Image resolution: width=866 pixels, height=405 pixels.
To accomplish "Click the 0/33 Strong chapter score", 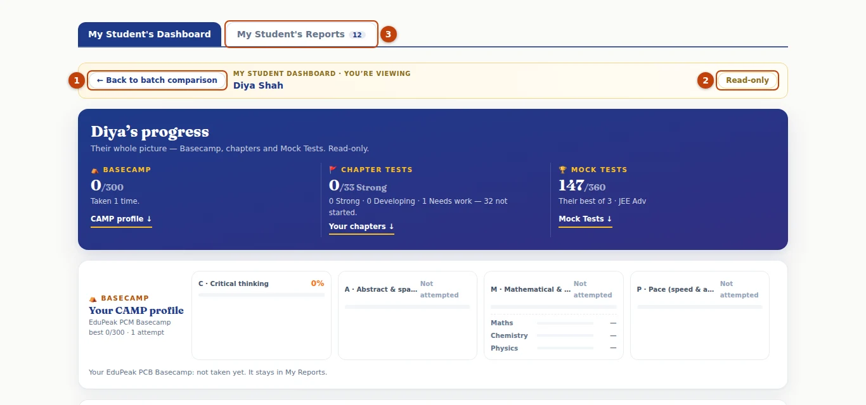I will tap(358, 186).
